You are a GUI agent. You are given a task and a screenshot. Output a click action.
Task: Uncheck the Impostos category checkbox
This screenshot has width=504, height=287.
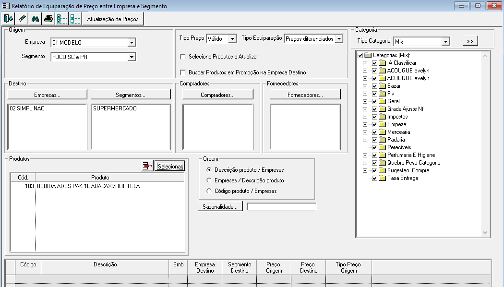[x=374, y=117]
